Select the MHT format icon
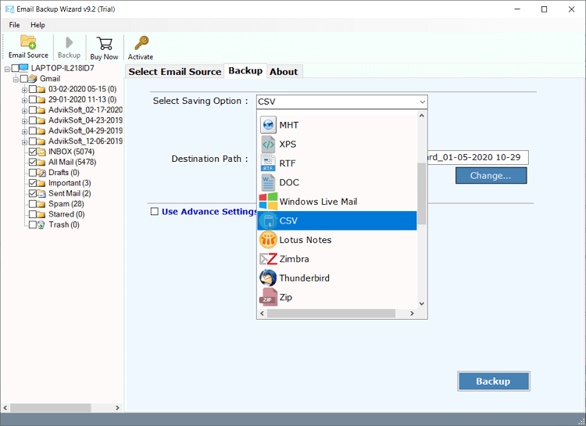 coord(268,125)
